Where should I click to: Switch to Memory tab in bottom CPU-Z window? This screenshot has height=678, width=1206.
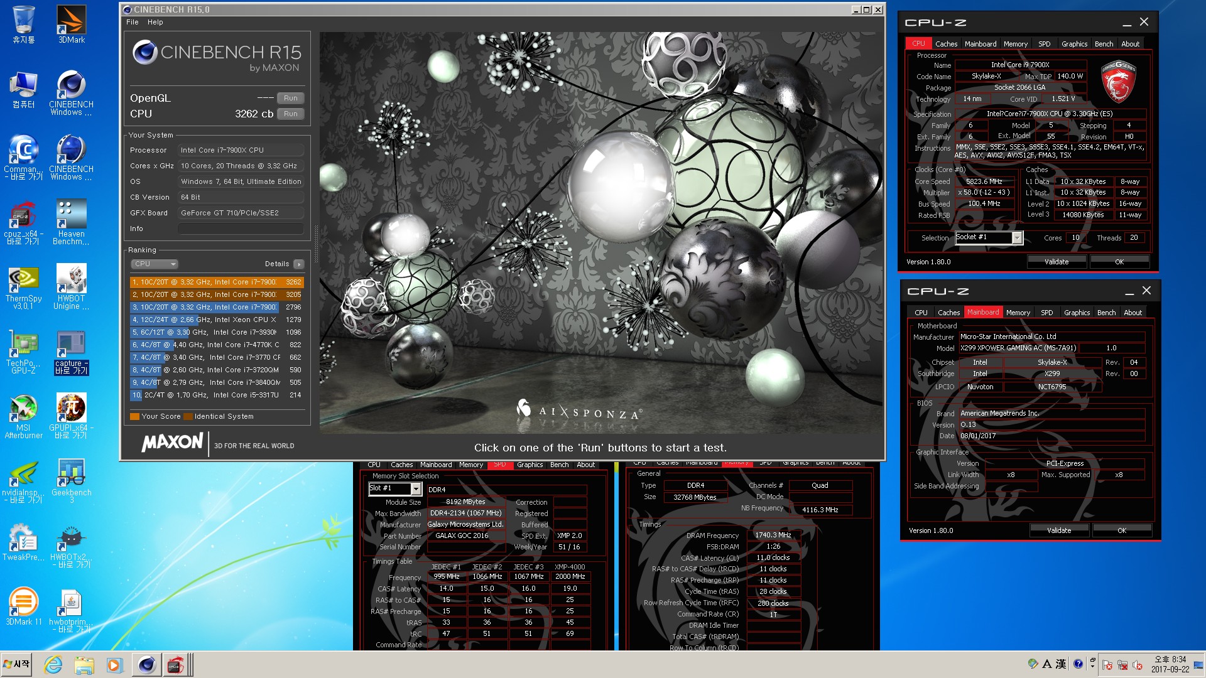point(1018,313)
